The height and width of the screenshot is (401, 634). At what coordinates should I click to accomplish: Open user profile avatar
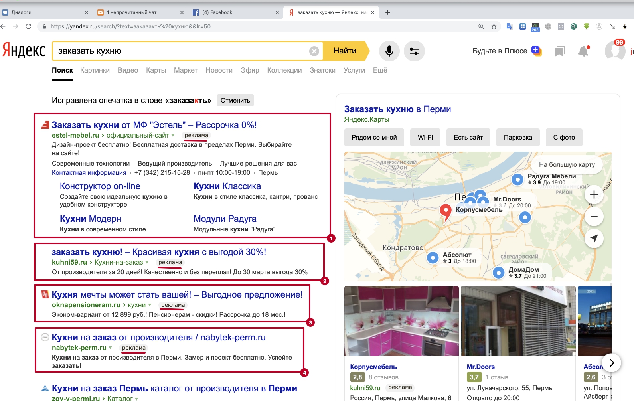click(615, 51)
